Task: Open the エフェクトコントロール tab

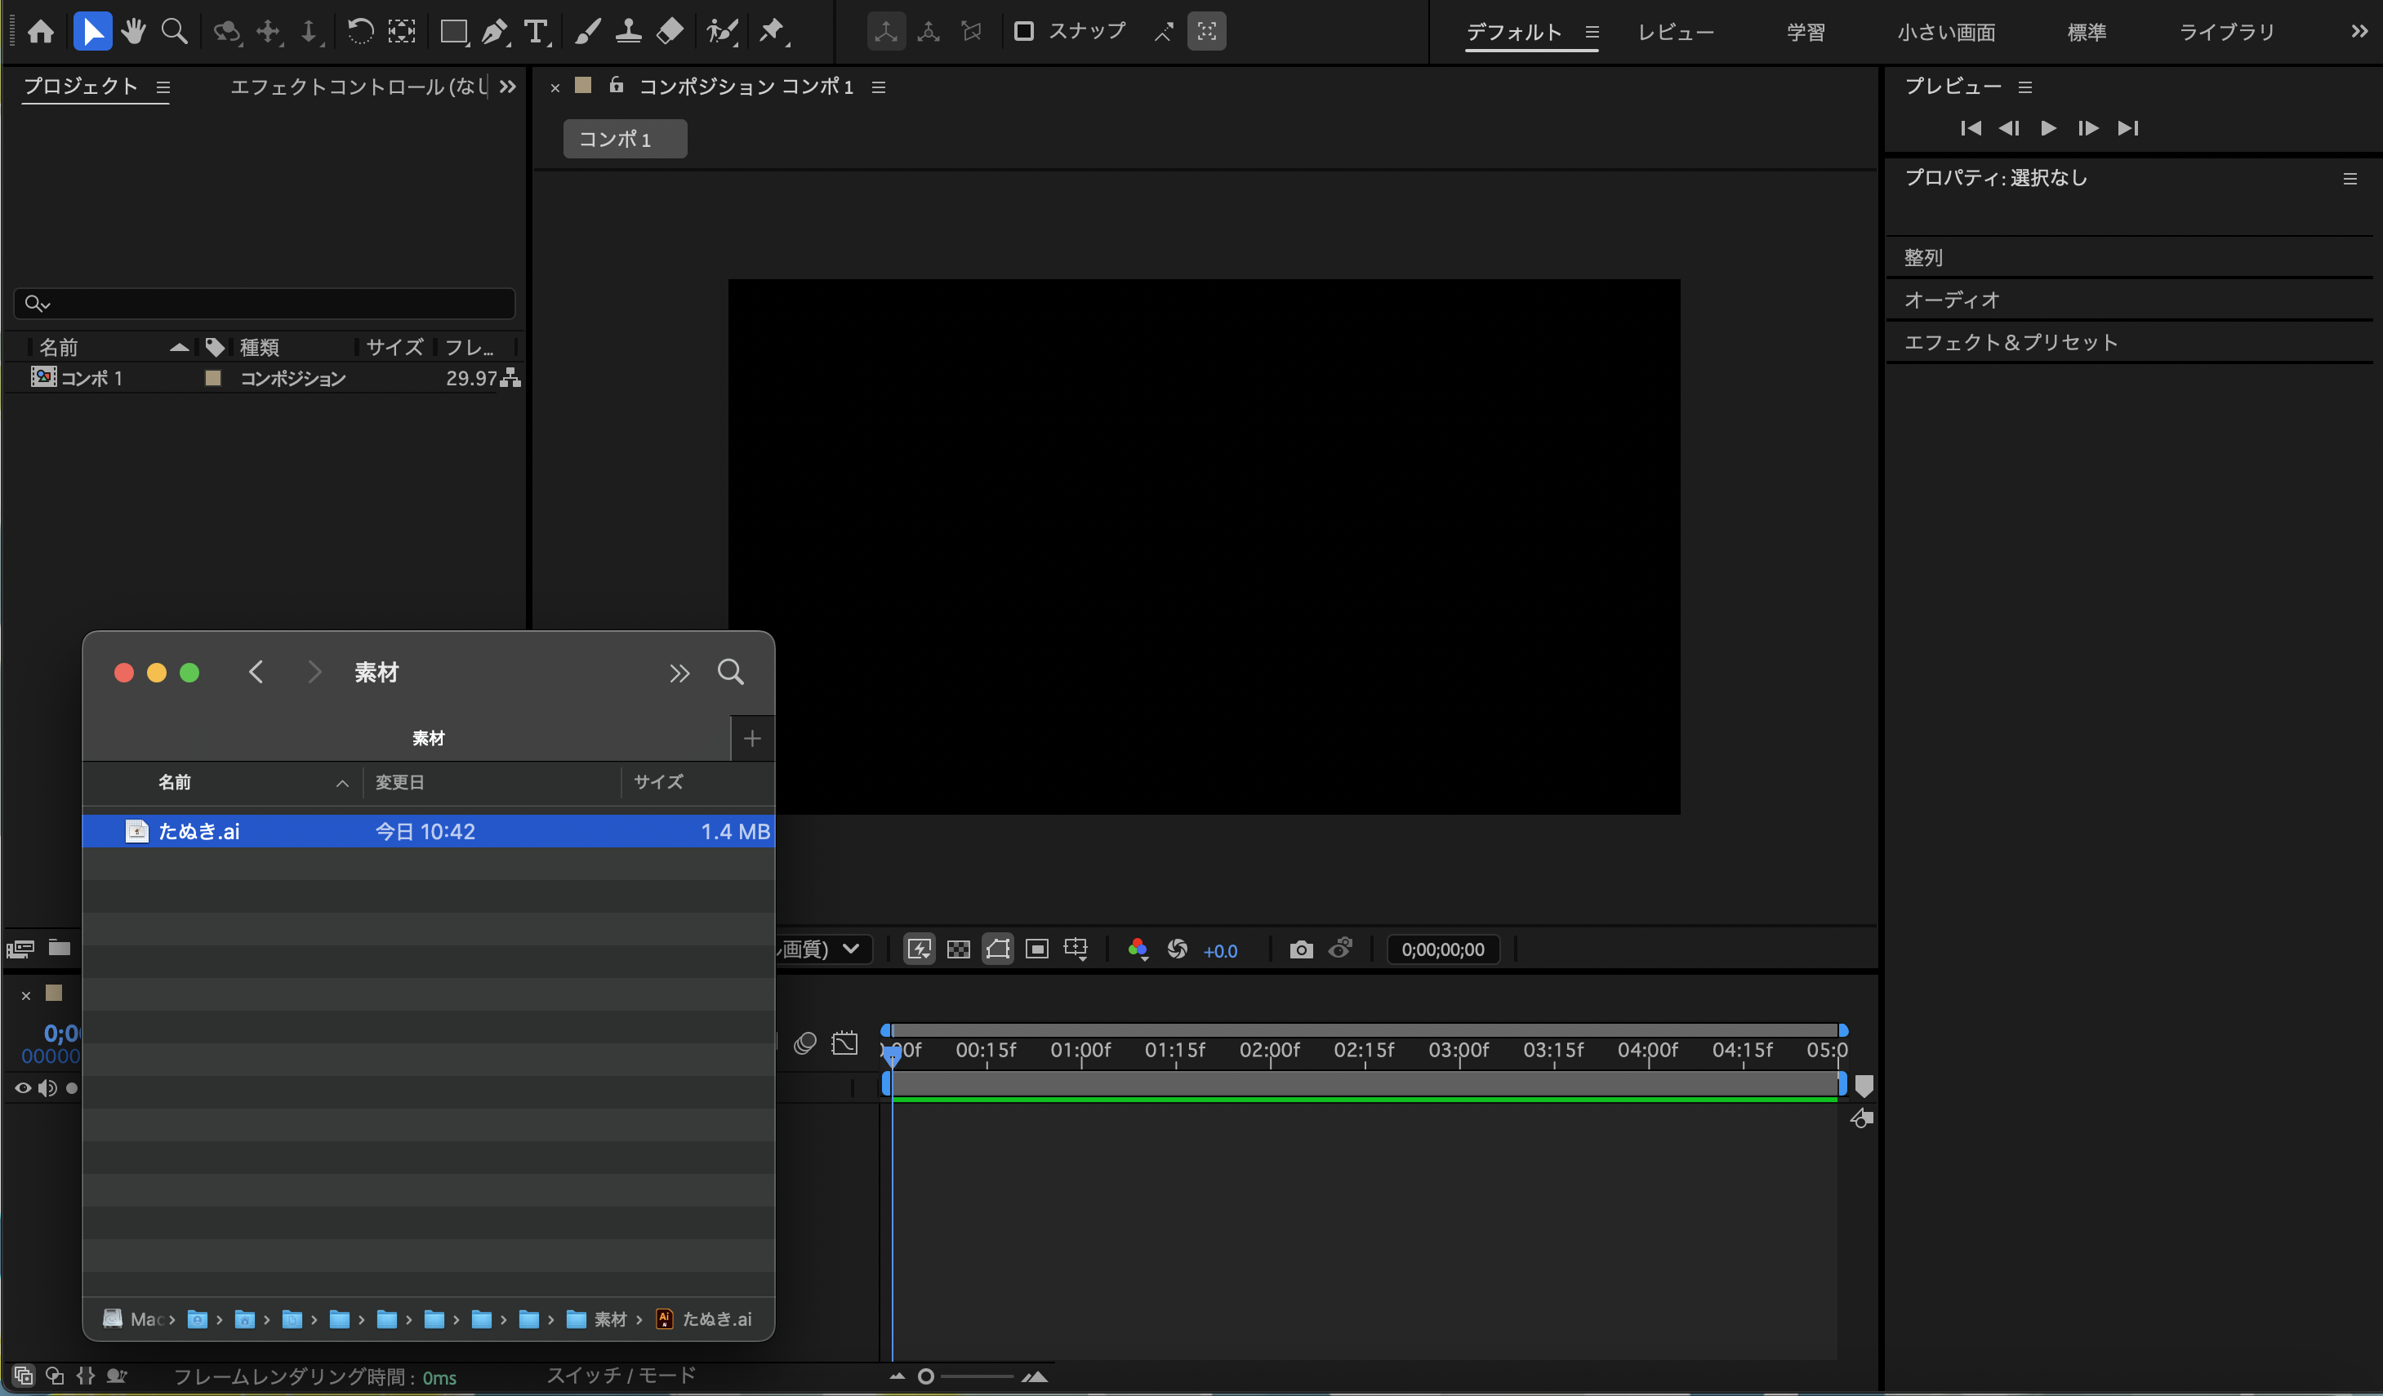Action: pos(359,87)
